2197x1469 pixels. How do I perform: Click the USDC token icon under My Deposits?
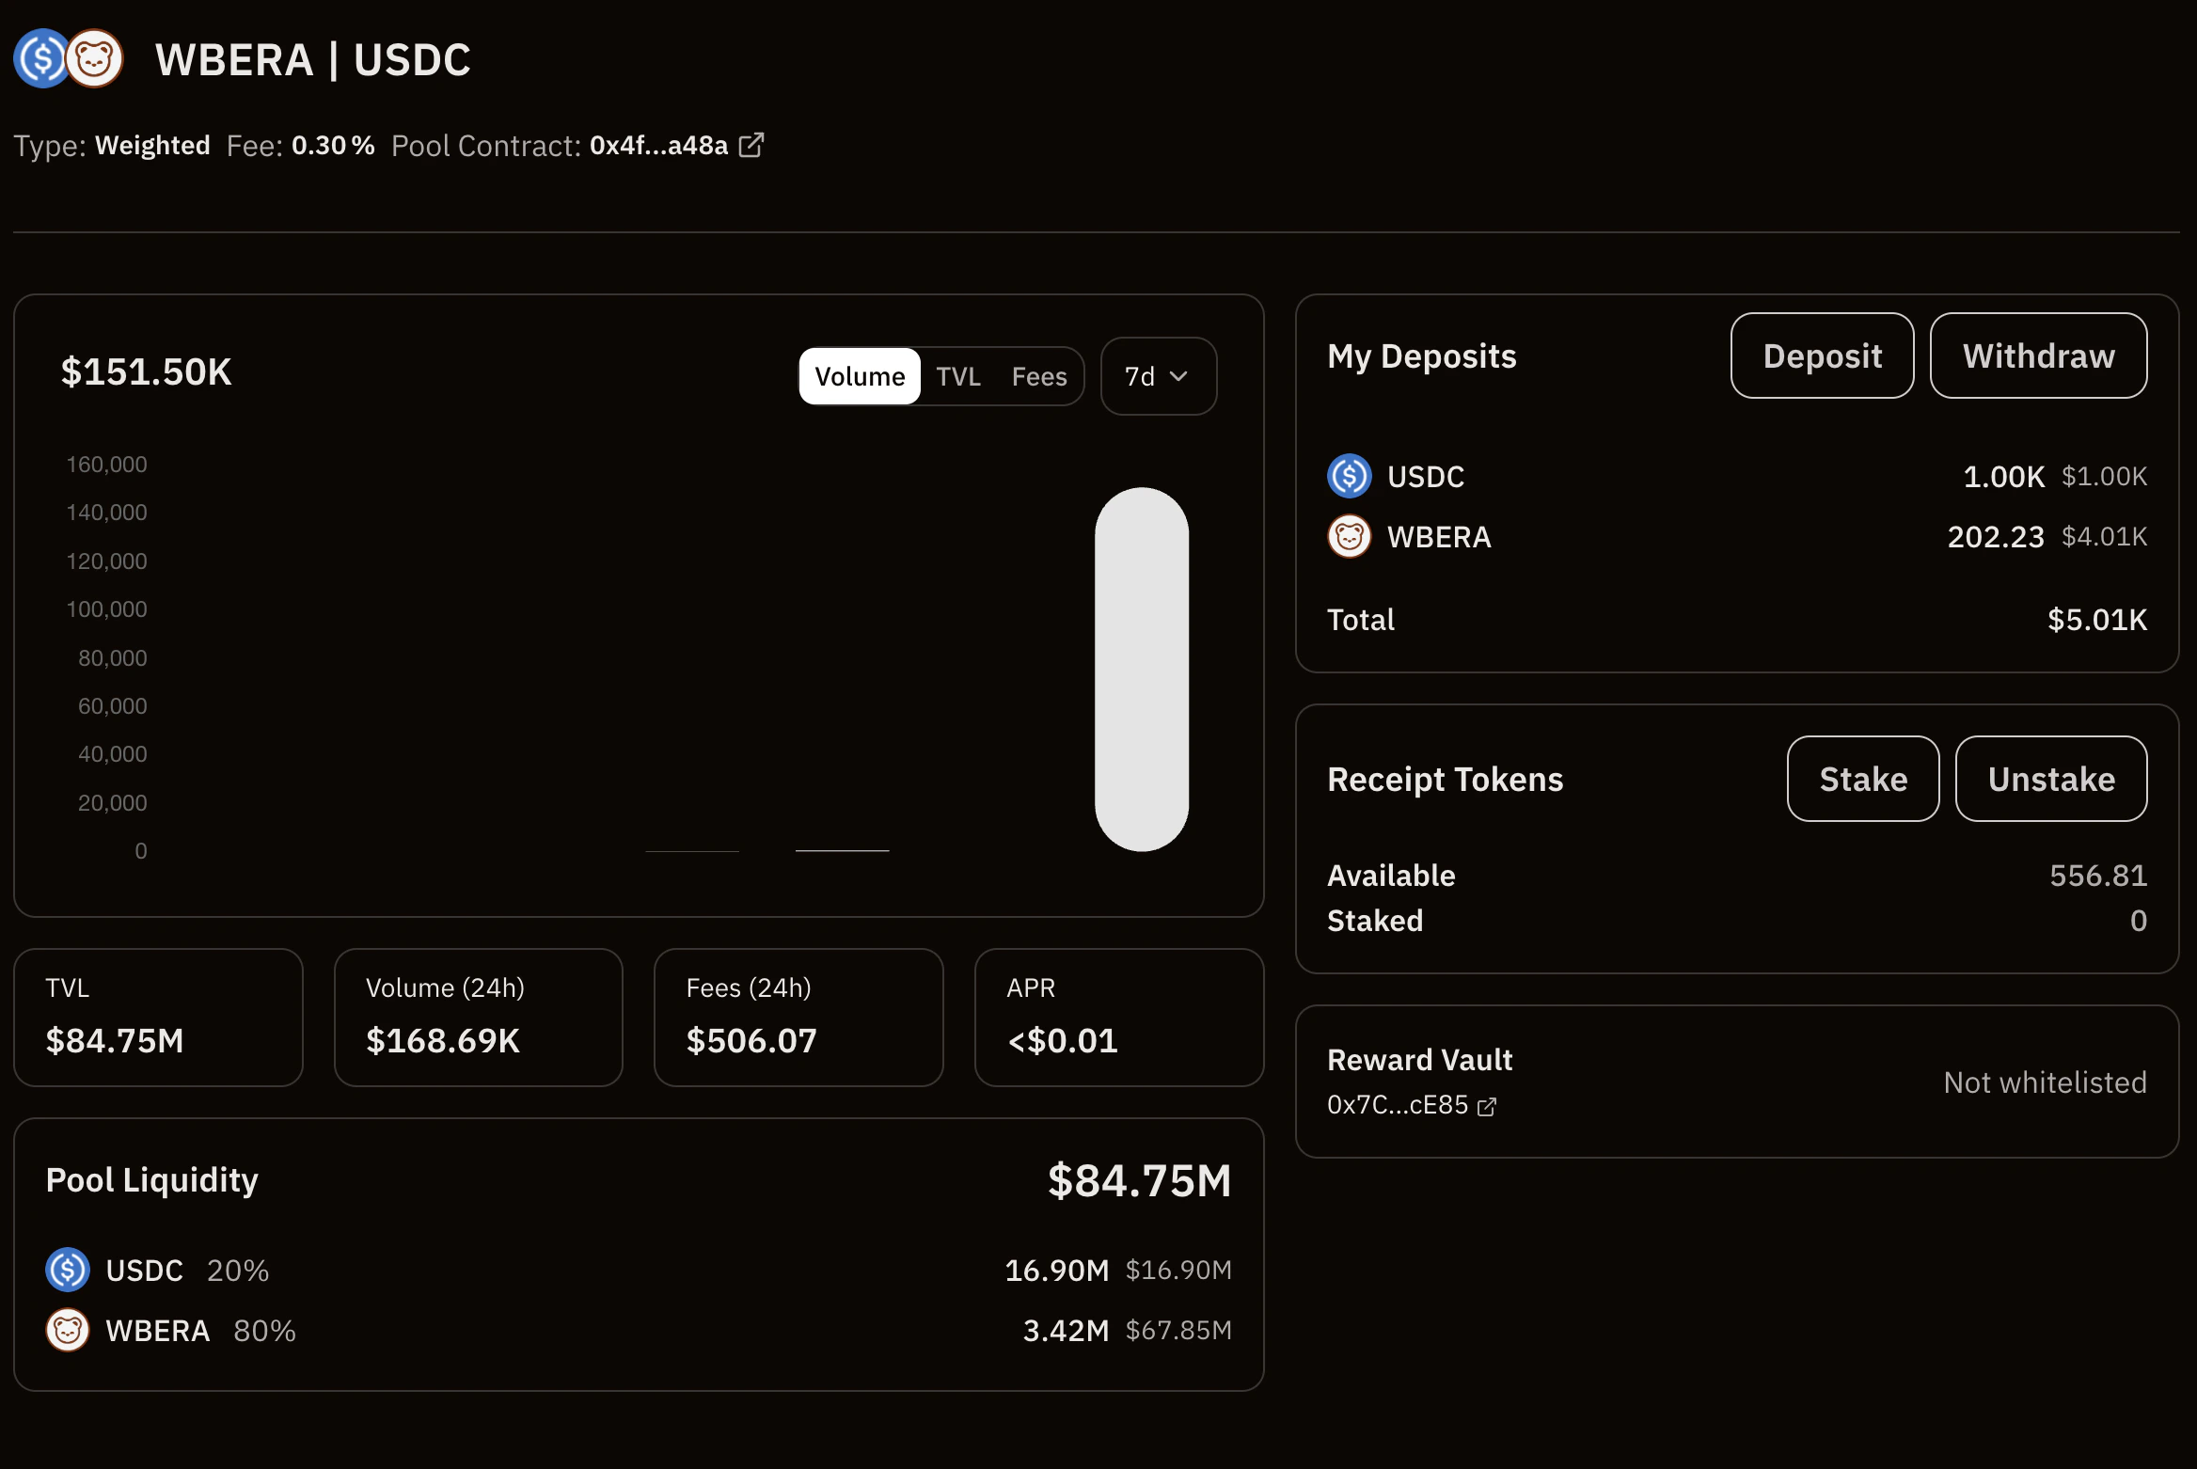tap(1350, 476)
